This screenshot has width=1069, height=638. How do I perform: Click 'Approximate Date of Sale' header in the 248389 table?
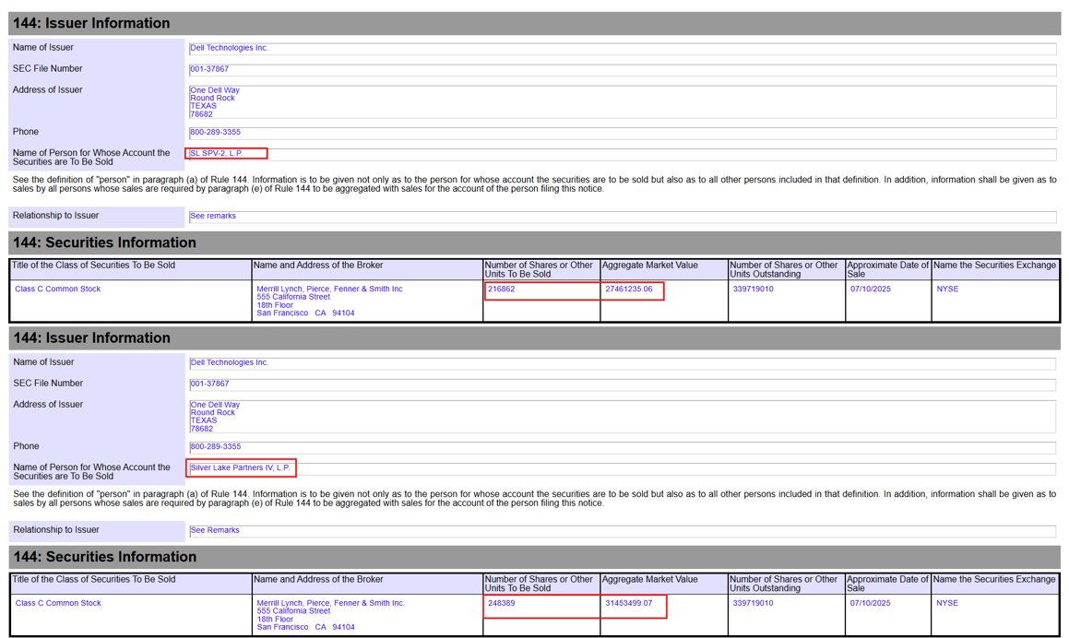coord(887,584)
